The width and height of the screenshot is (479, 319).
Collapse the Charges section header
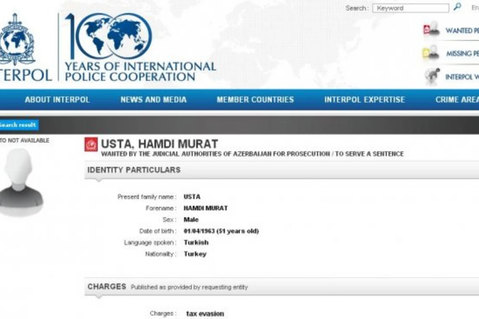pyautogui.click(x=282, y=287)
